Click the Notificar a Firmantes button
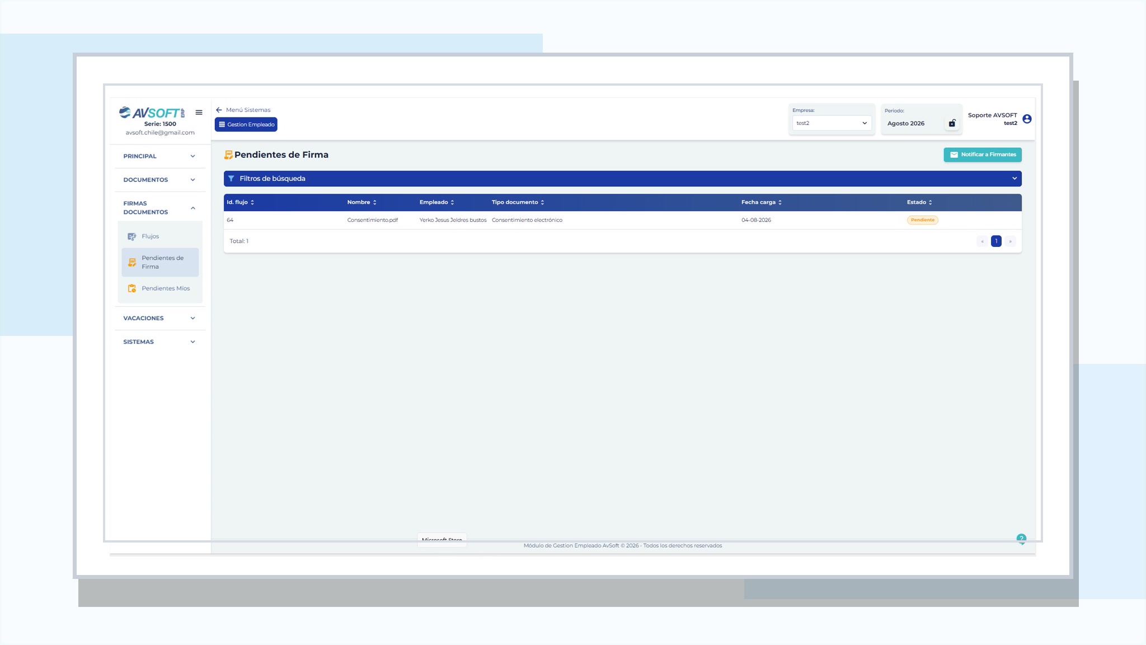Image resolution: width=1146 pixels, height=645 pixels. (983, 155)
